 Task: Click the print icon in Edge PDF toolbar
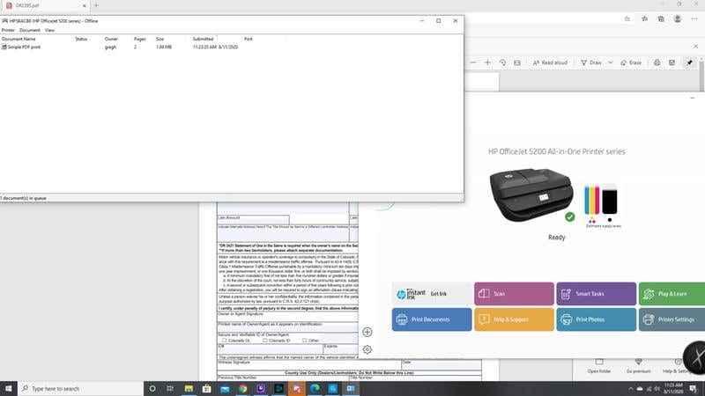pyautogui.click(x=657, y=62)
